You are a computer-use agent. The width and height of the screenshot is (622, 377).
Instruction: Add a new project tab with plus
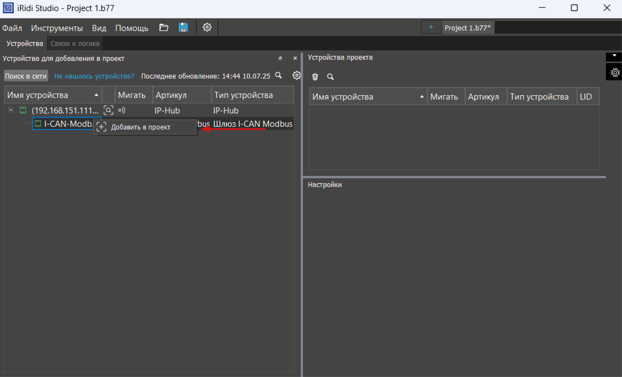(x=431, y=27)
